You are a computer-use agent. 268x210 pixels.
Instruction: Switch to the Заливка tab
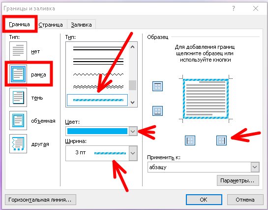click(x=81, y=25)
